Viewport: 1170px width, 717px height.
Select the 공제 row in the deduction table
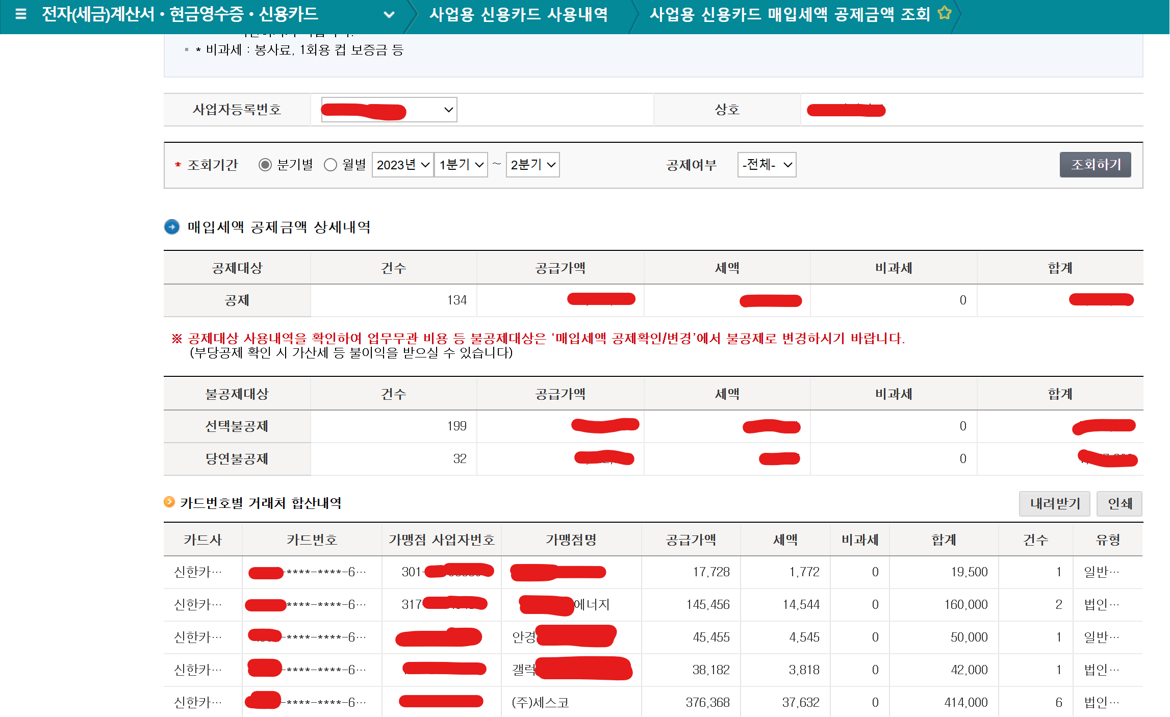(x=237, y=300)
